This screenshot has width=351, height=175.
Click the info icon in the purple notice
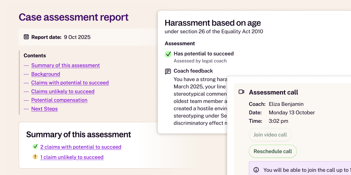pyautogui.click(x=256, y=170)
